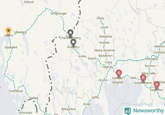Select the Strömstad town label
This screenshot has width=165, height=115.
point(25,113)
